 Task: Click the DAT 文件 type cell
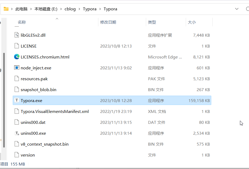[x=157, y=122]
